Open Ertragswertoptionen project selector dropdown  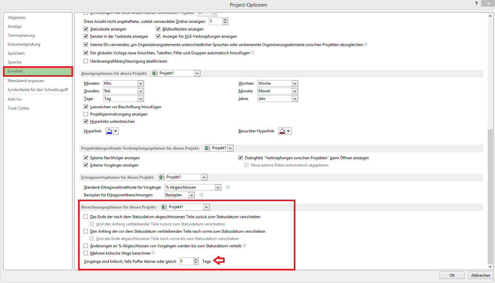204,177
